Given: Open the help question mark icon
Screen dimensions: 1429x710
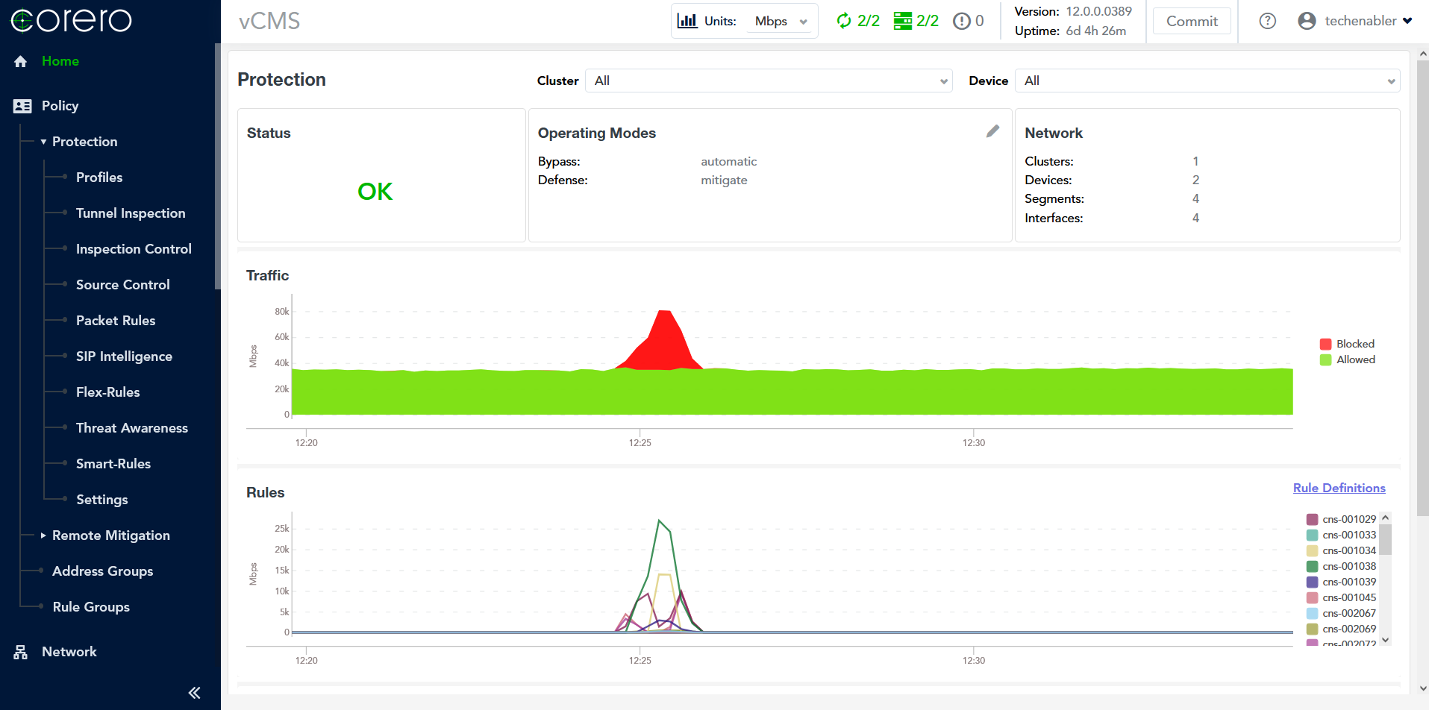Looking at the screenshot, I should 1267,21.
